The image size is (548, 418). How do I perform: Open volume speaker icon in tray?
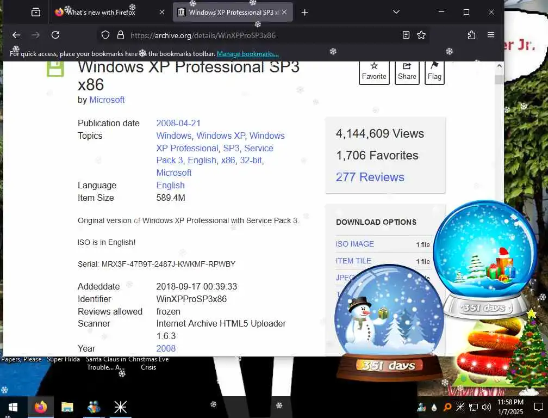[486, 407]
